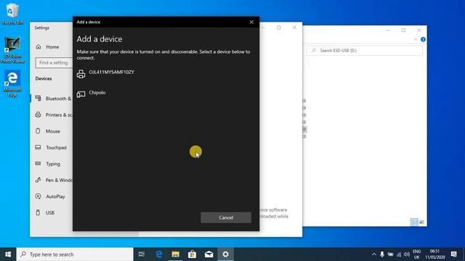Open File Explorer help icon
Image resolution: width=465 pixels, height=261 pixels.
pos(423,39)
